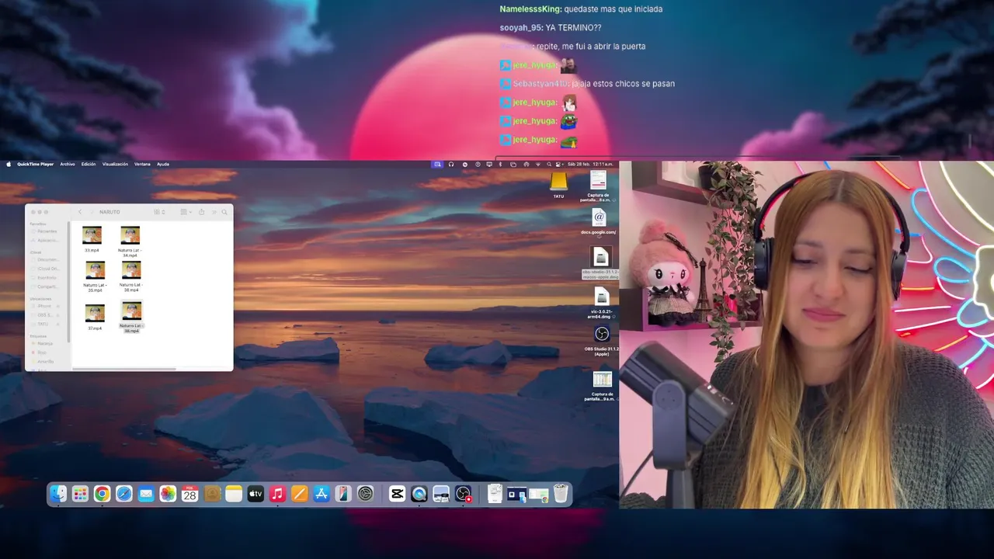Open the Apple menu
Screen dimensions: 994x559
(x=9, y=164)
